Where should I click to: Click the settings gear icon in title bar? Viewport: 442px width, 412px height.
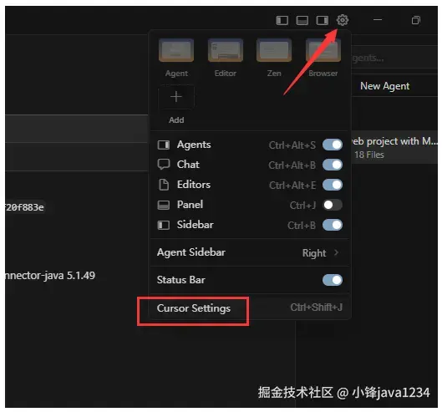tap(343, 20)
